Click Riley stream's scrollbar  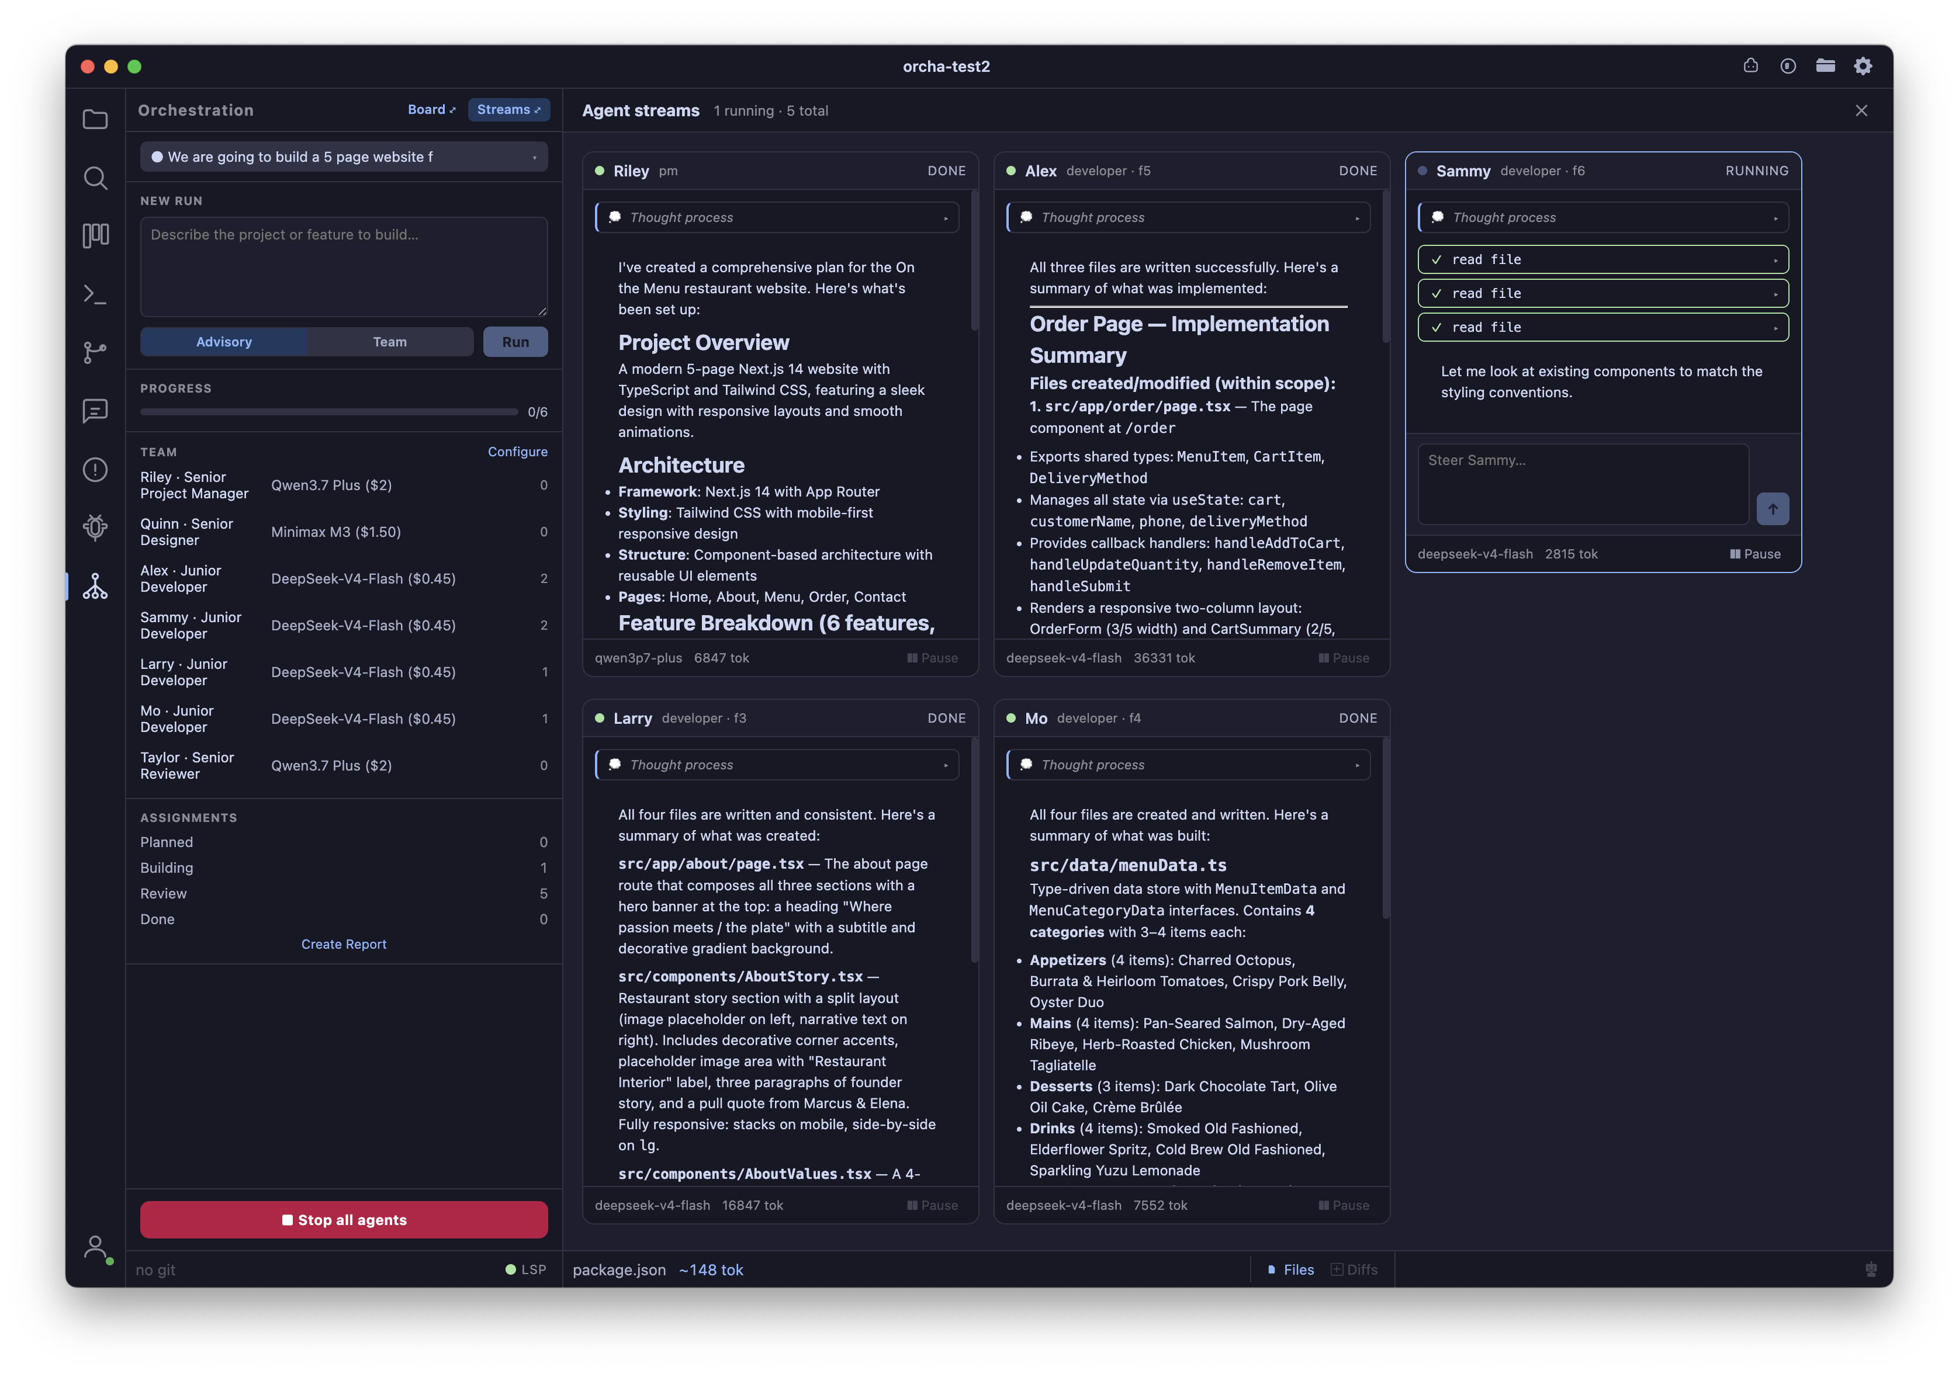pos(974,260)
